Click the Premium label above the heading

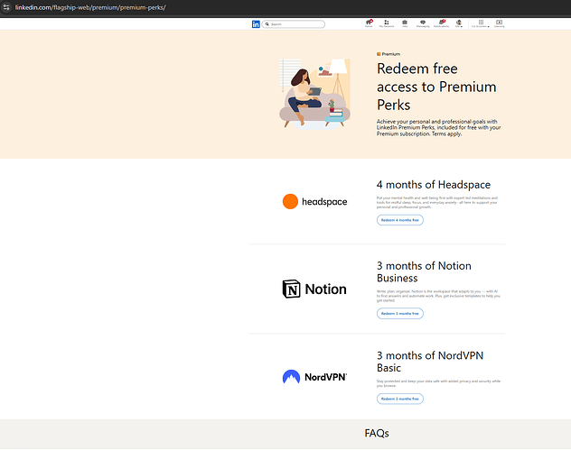pos(388,54)
